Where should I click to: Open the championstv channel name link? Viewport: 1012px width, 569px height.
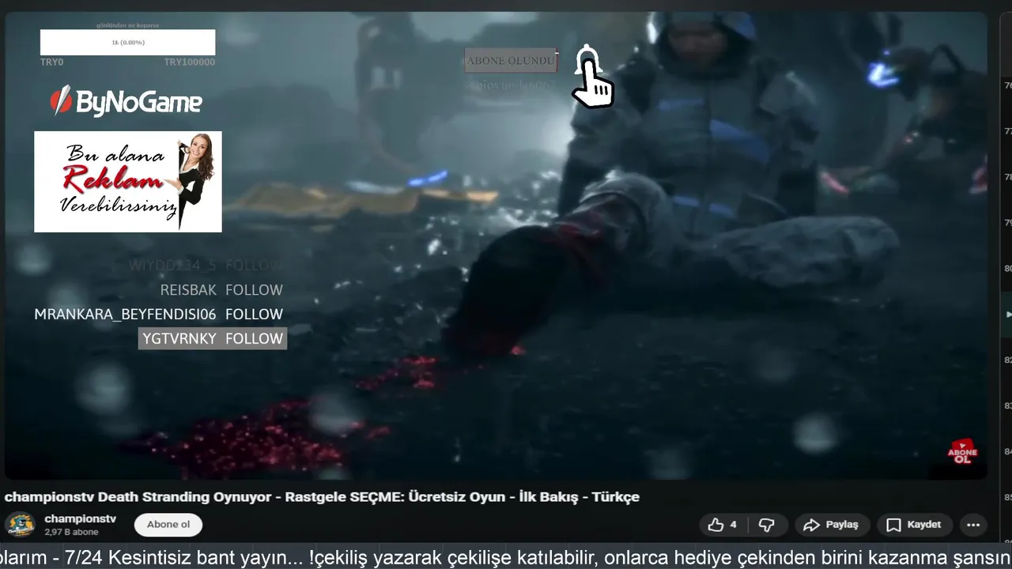pos(80,518)
